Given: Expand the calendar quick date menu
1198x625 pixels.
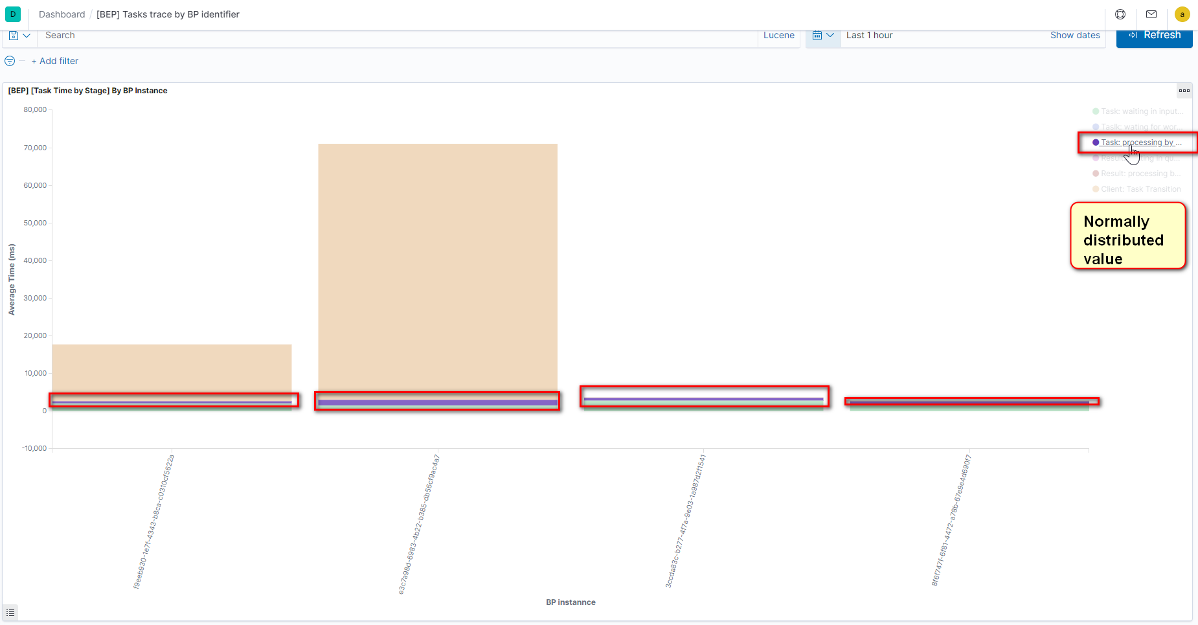Looking at the screenshot, I should pyautogui.click(x=823, y=36).
